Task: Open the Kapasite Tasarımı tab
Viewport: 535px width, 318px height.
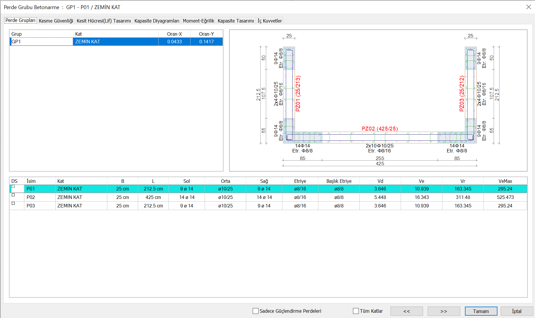Action: [236, 21]
